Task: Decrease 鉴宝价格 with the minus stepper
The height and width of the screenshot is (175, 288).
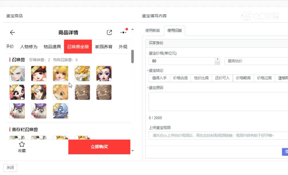Action: pos(217,63)
